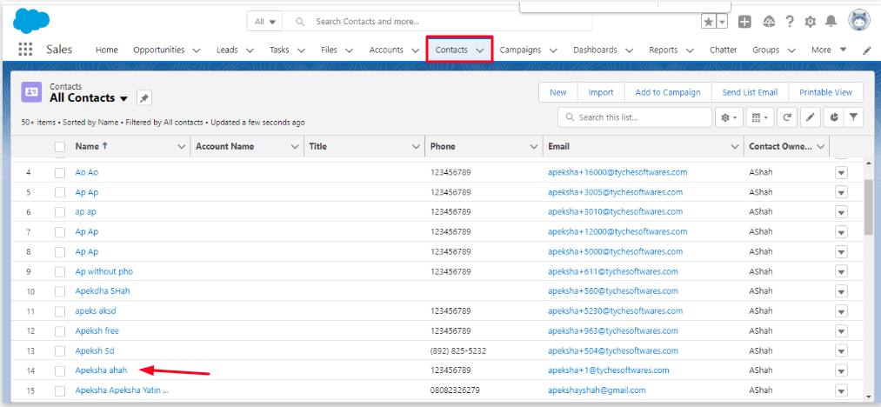Viewport: 881px width, 407px height.
Task: Click the notifications bell icon
Action: [x=831, y=22]
